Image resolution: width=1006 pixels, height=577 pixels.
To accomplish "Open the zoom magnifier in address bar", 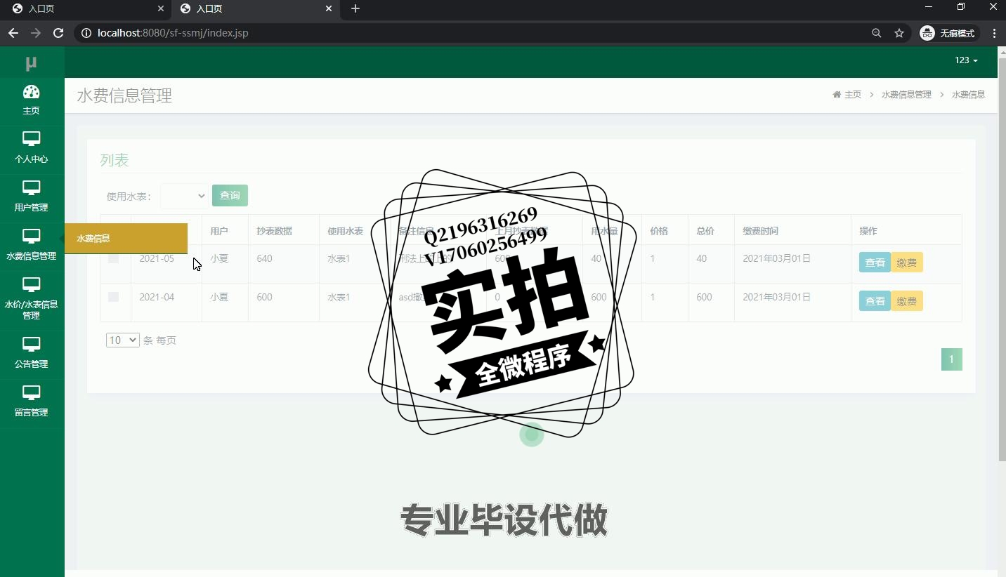I will 876,33.
